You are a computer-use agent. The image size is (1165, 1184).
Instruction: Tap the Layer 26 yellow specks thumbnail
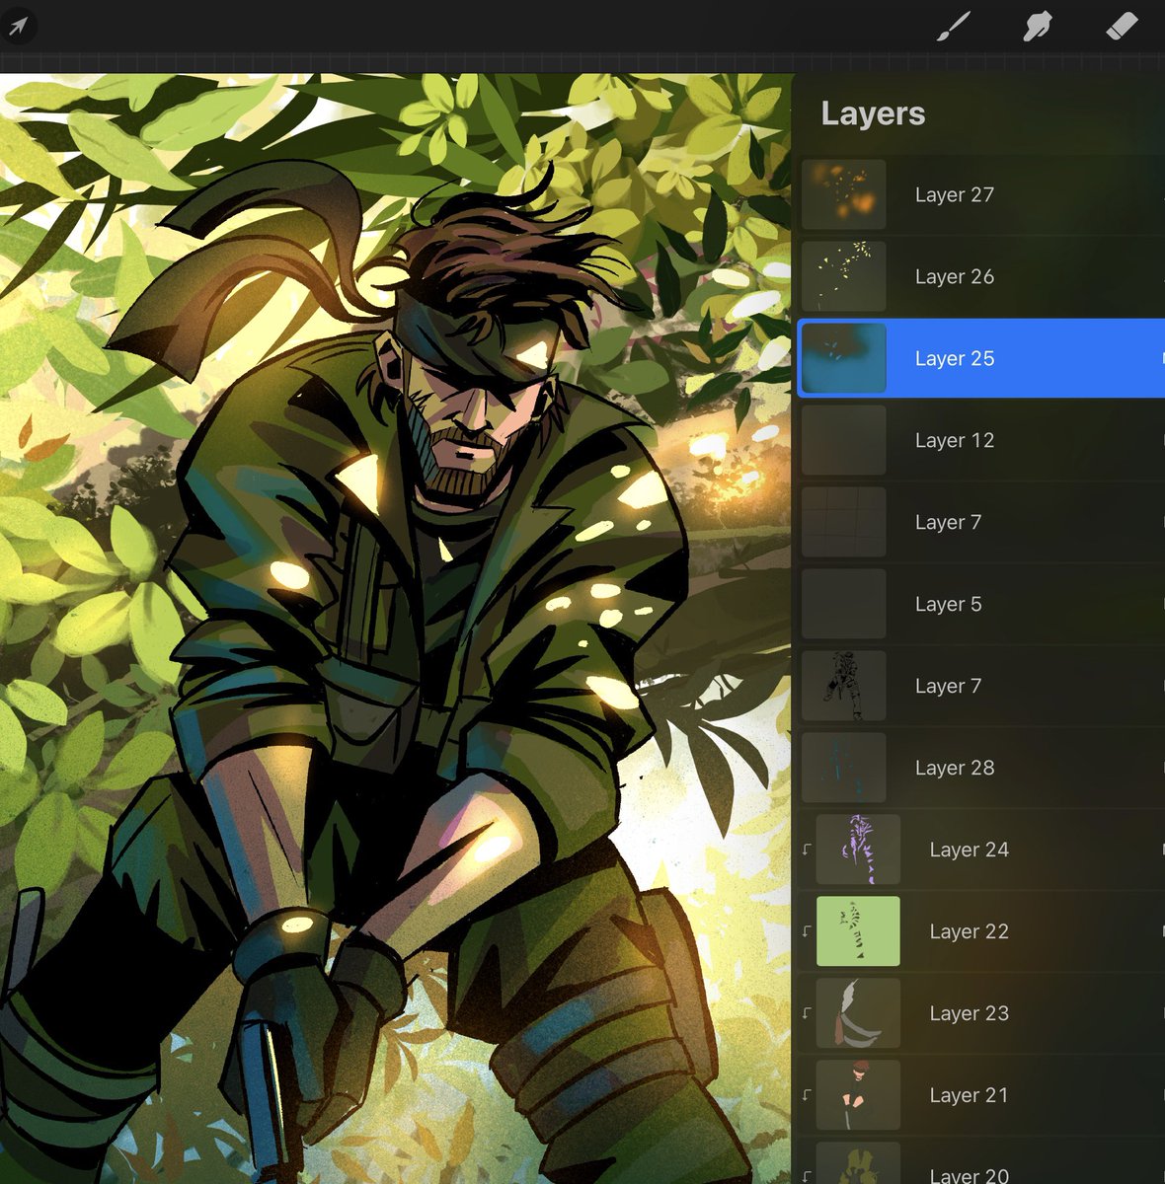click(844, 276)
